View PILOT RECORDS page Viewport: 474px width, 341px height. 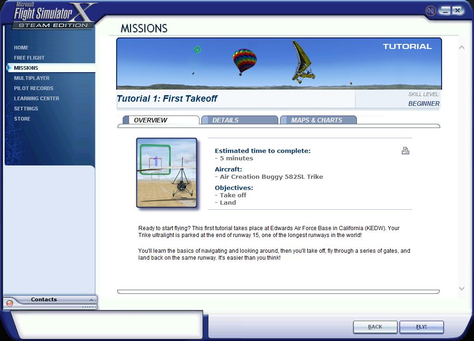point(33,88)
